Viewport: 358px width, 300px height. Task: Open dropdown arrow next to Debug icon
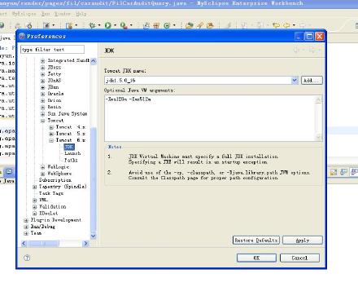99,25
